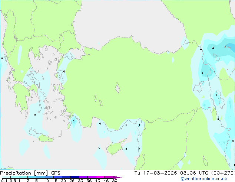Click the '0.1' legend scale label
The width and height of the screenshot is (235, 182).
[x=4, y=181]
